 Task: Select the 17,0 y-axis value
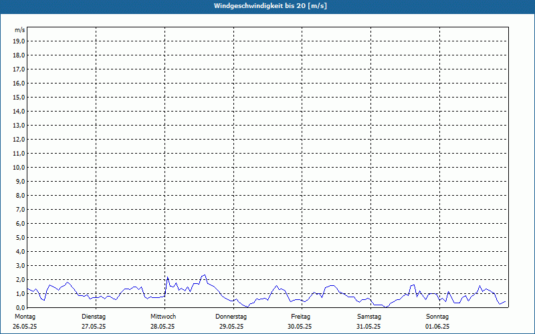tap(19, 69)
